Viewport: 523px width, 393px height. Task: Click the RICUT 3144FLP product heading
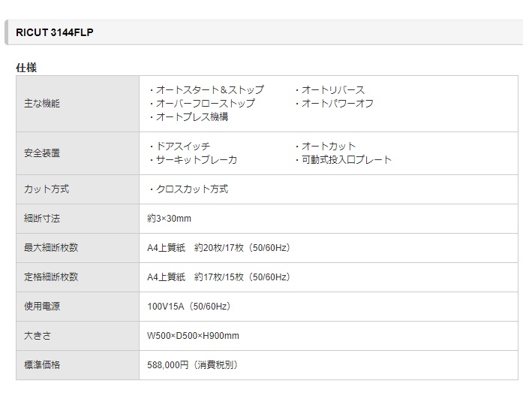click(54, 33)
